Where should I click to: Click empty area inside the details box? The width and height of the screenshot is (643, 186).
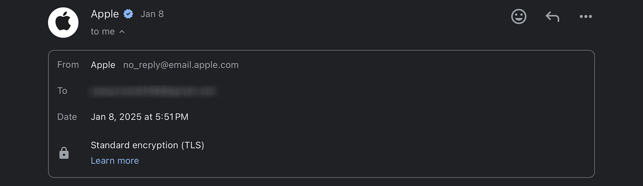coord(402,116)
